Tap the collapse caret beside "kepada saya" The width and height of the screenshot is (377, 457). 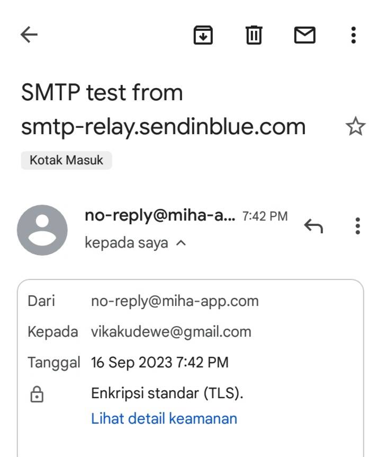(181, 243)
